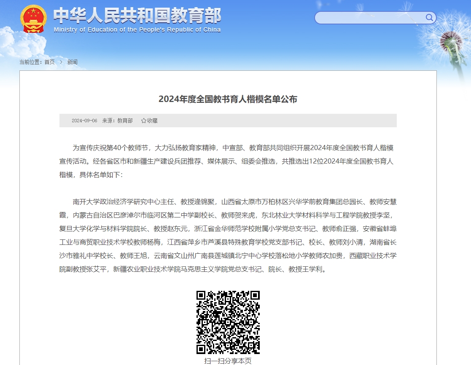Click the QR code image

coord(228,322)
